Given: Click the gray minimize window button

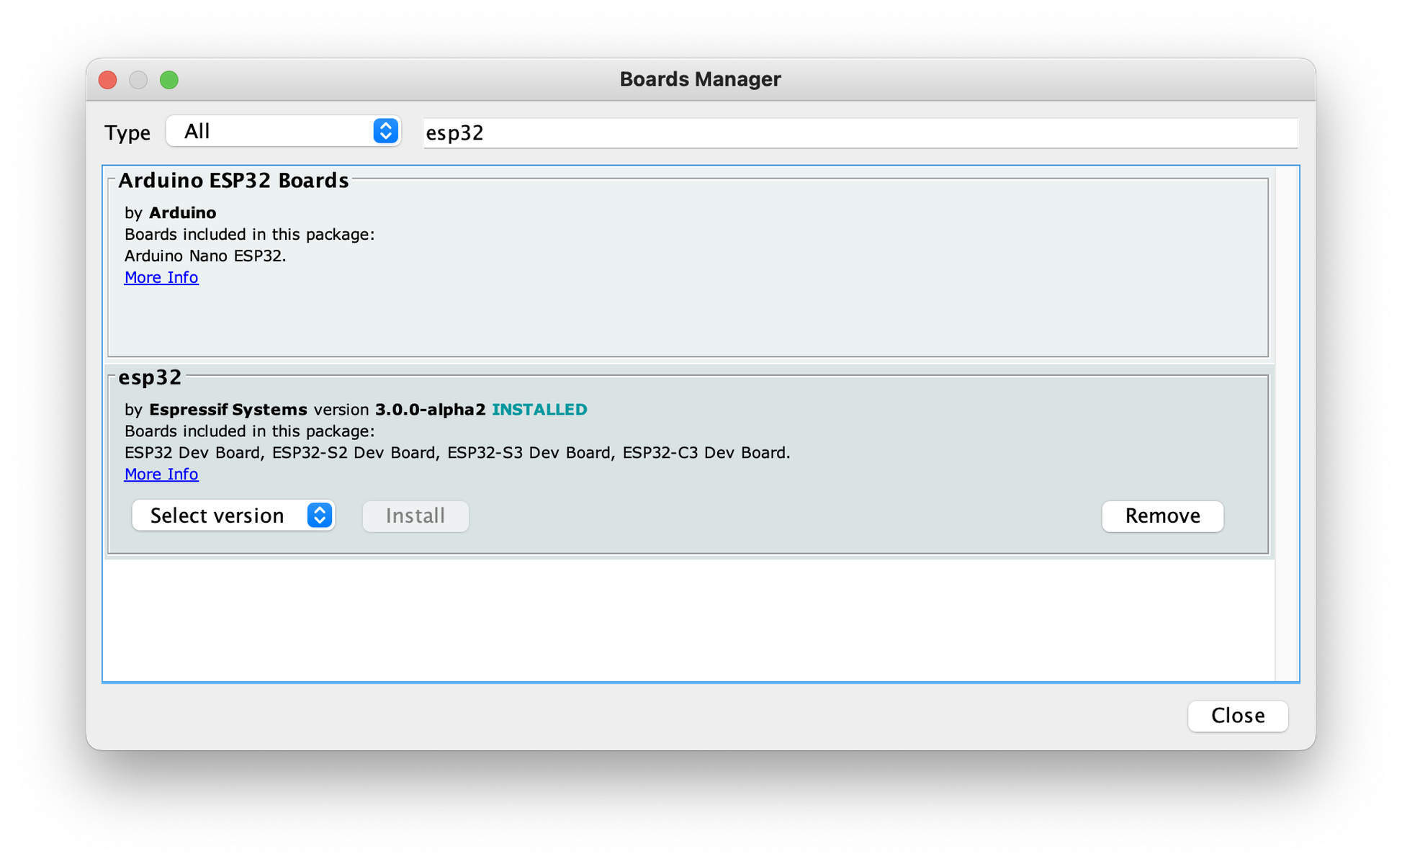Looking at the screenshot, I should tap(138, 79).
